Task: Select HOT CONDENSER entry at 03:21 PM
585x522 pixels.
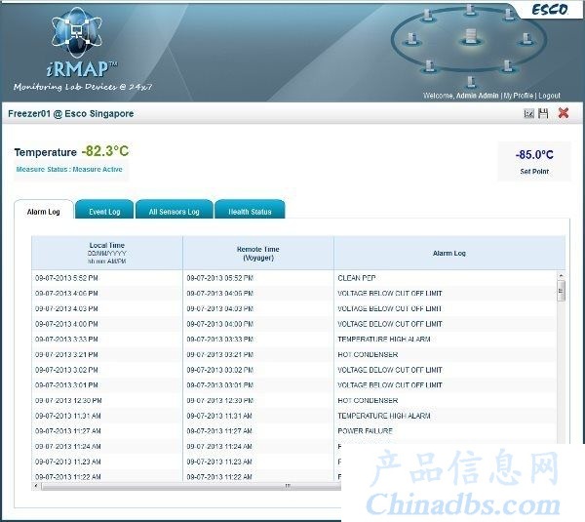Action: [368, 355]
